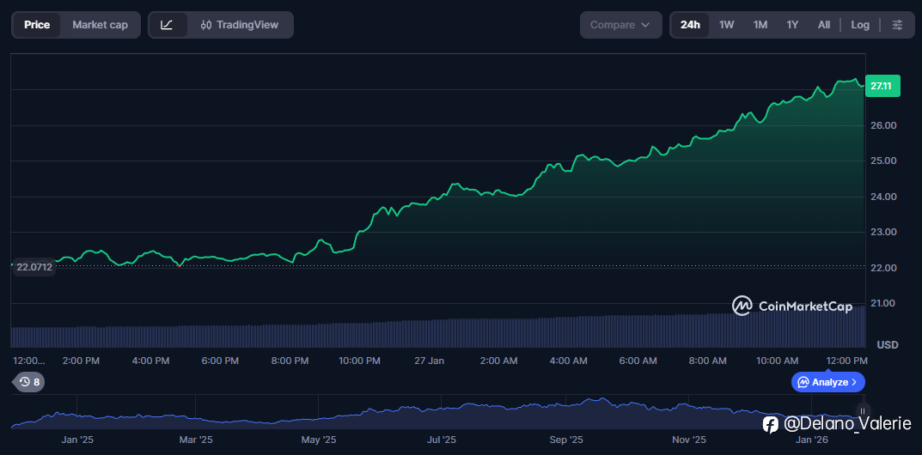Switch to TradingView candlestick view
Screen dimensions: 922x455
240,25
